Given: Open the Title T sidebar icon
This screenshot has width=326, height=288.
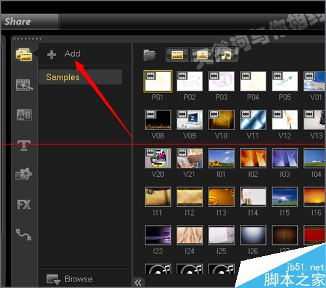Looking at the screenshot, I should pyautogui.click(x=24, y=145).
